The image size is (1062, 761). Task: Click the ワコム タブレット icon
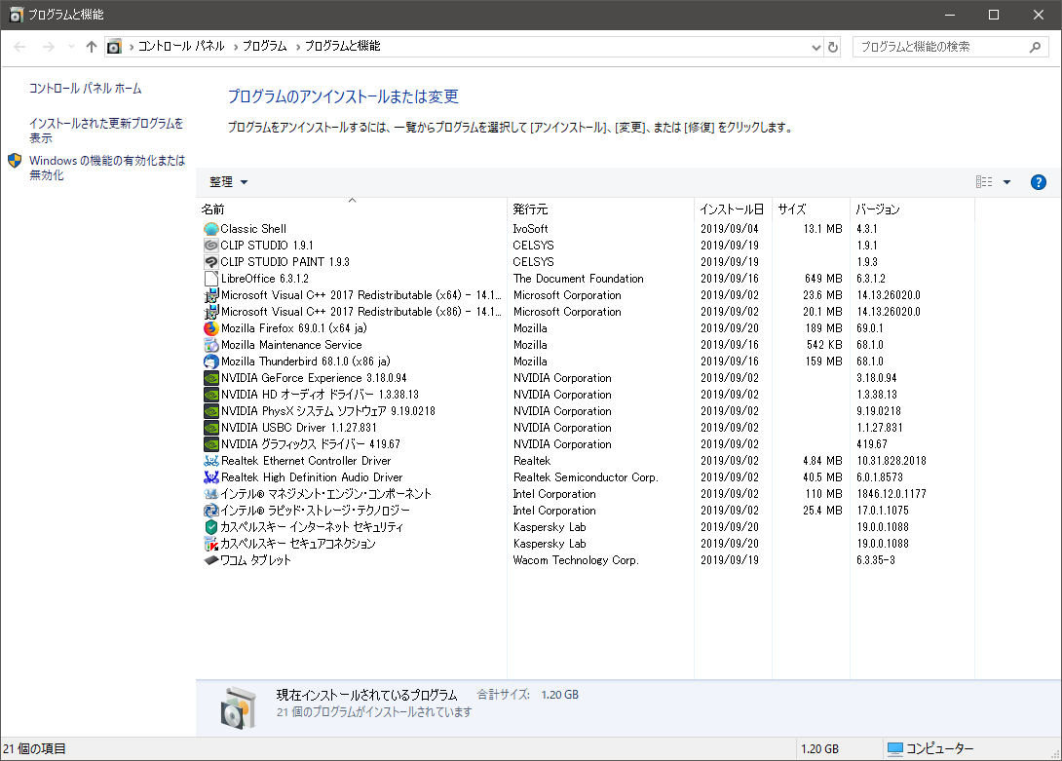[211, 560]
